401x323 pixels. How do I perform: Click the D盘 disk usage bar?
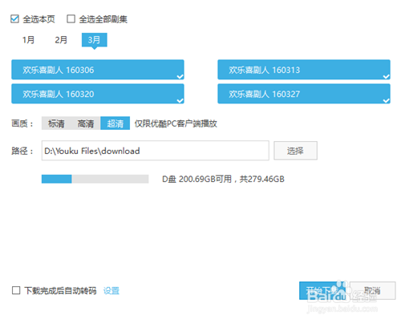pos(95,179)
